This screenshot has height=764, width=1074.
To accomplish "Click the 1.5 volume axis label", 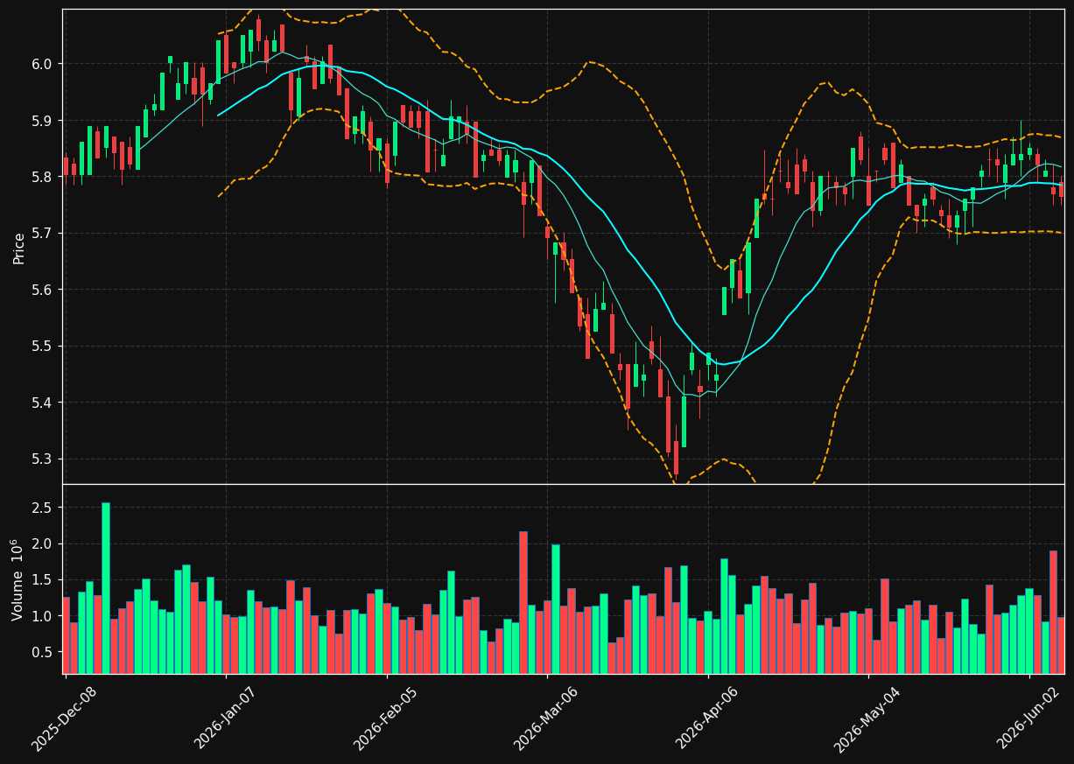I will coord(43,579).
